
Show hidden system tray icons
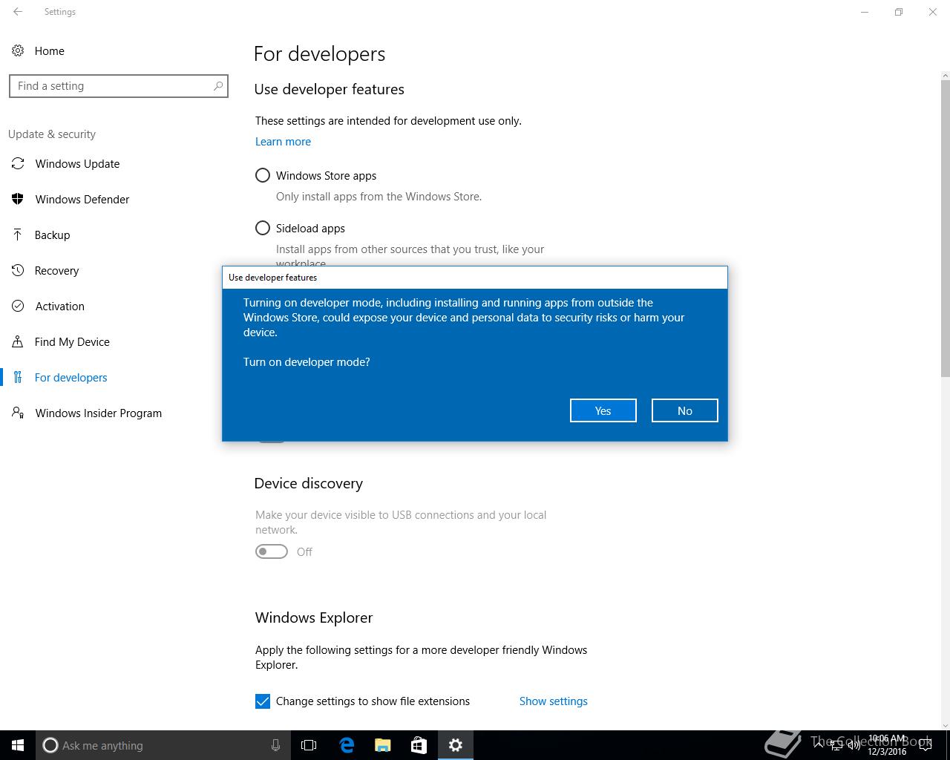[x=819, y=745]
